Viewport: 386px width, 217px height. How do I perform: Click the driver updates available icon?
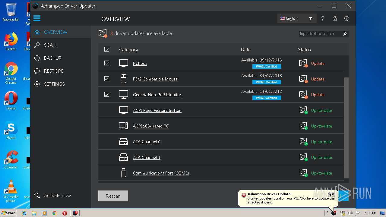(x=103, y=33)
